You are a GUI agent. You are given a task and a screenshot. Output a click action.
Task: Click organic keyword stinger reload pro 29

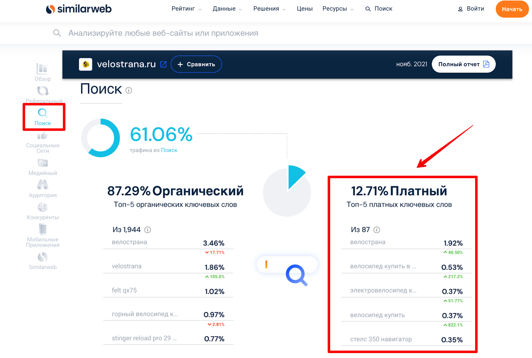point(144,338)
